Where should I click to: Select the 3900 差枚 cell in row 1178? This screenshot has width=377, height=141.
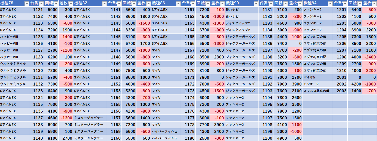(x=217, y=125)
